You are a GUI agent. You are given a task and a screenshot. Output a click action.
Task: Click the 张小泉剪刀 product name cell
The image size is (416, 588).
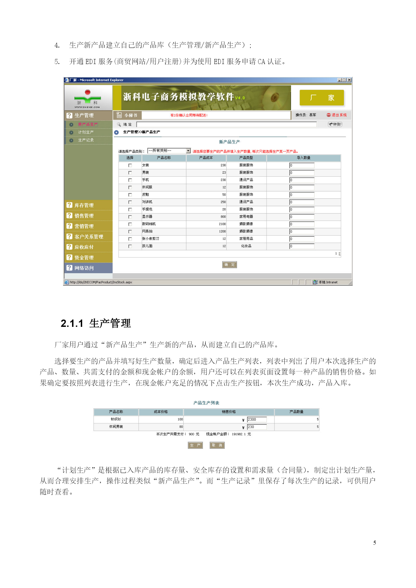164,239
